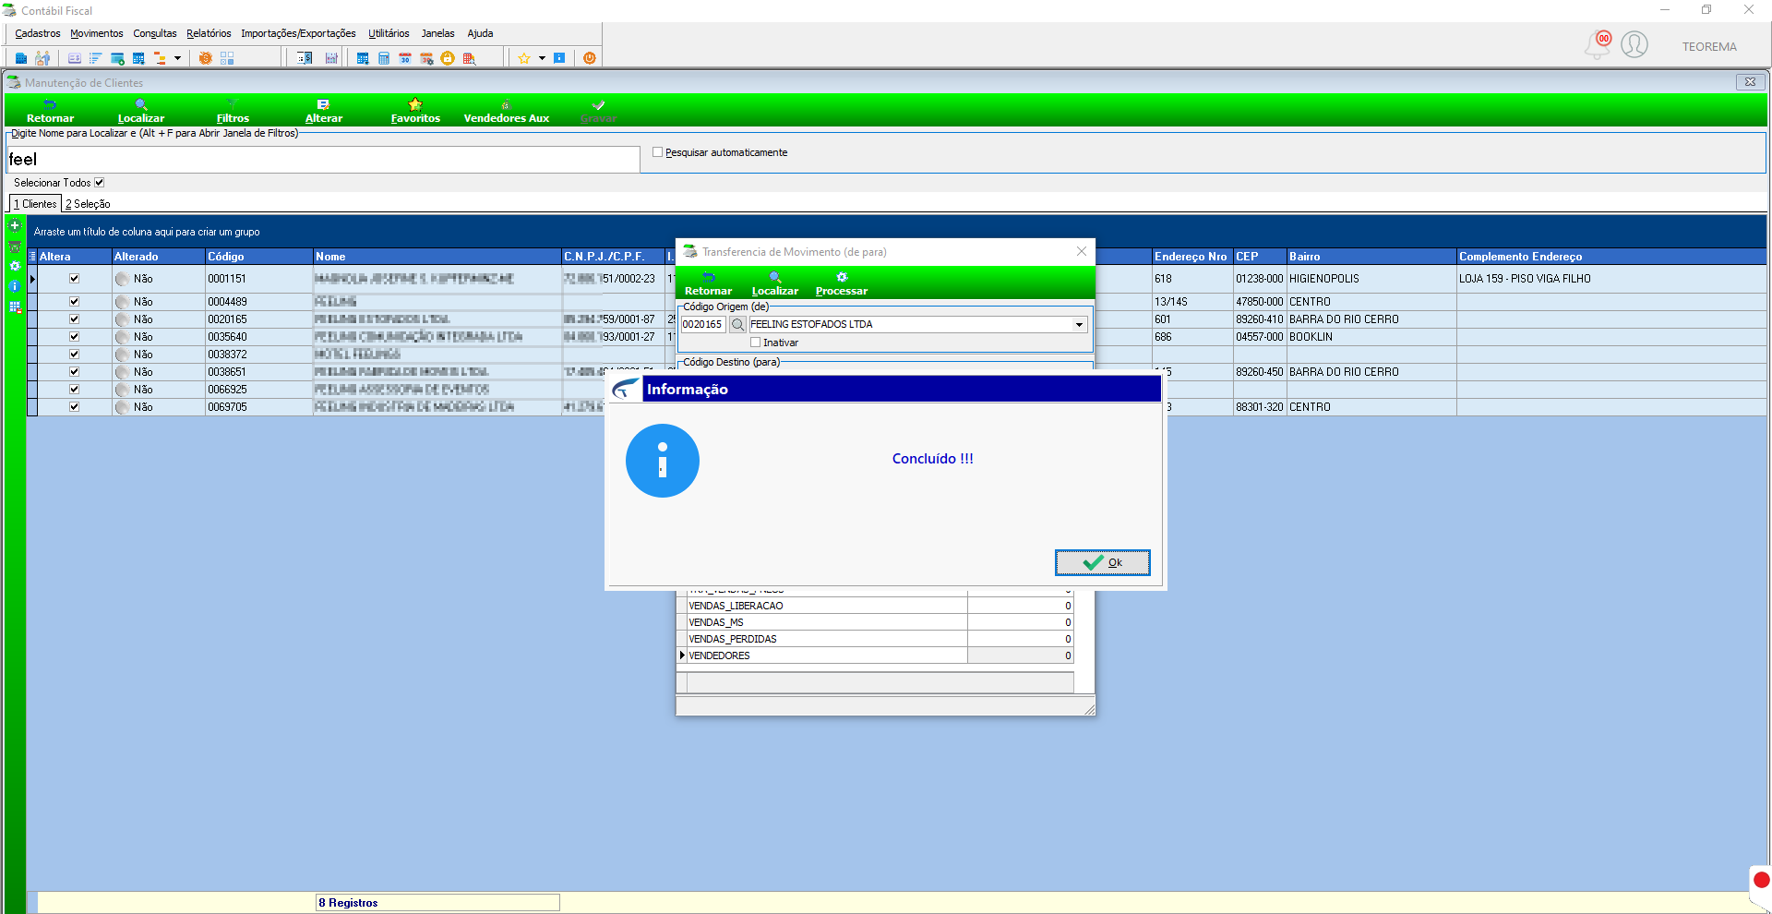Screen dimensions: 1772x914
Task: Open the Relatórios menu
Action: tap(209, 33)
